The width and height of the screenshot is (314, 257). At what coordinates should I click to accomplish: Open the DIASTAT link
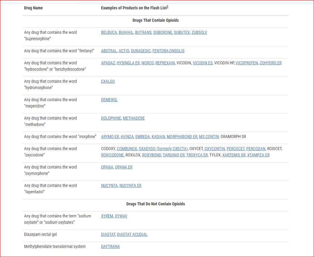tap(108, 235)
